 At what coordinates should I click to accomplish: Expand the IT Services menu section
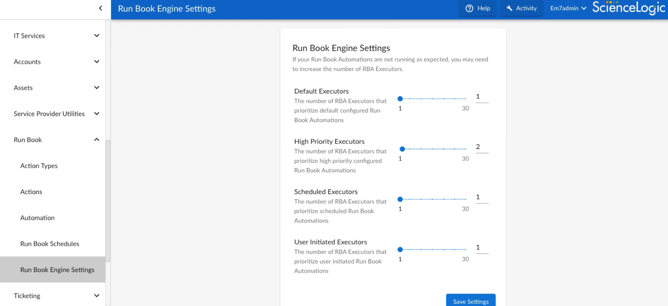point(97,36)
